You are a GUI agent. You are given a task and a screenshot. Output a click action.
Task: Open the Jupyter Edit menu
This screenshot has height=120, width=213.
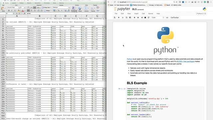[x=122, y=14]
